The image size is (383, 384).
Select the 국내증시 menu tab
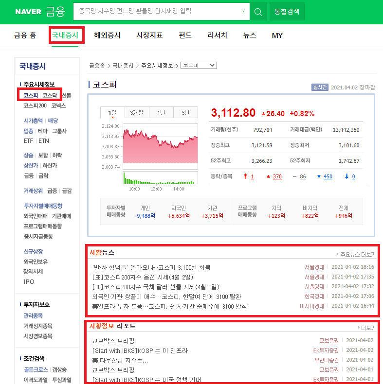click(x=65, y=35)
